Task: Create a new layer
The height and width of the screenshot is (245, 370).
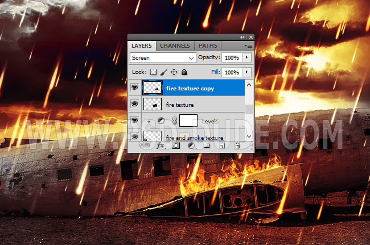Action: click(222, 146)
